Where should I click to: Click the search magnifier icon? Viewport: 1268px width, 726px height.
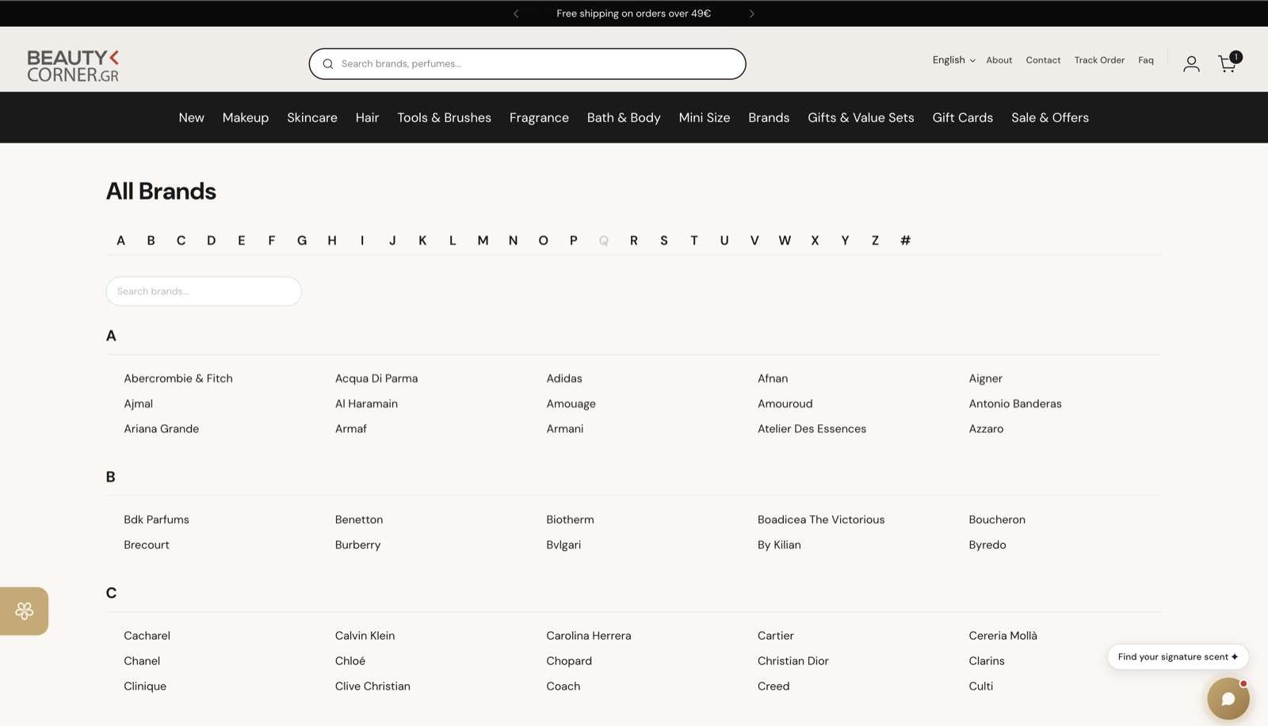[327, 64]
